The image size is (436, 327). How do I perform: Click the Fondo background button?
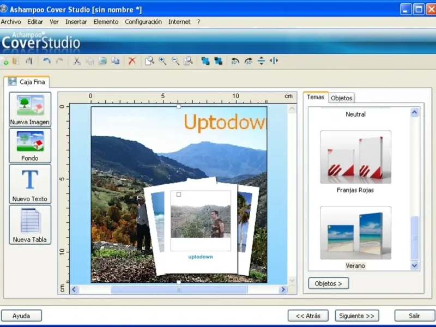coord(30,146)
